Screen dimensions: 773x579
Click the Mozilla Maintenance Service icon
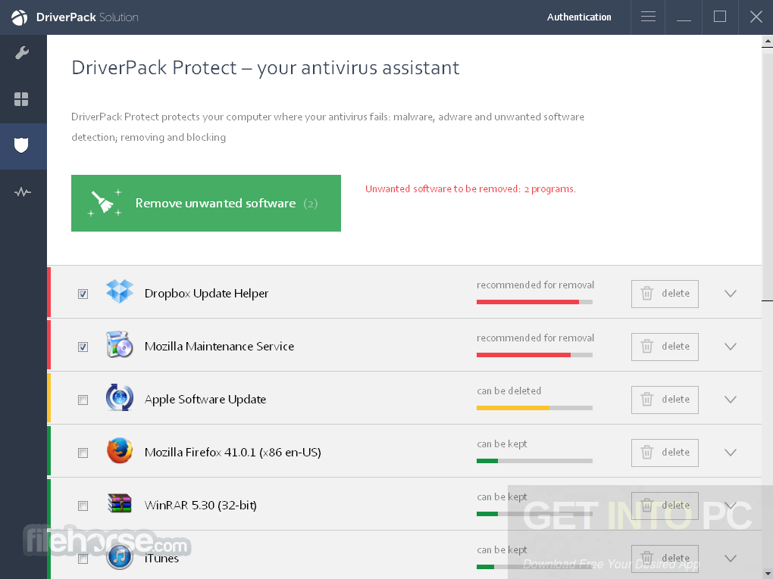pyautogui.click(x=119, y=344)
